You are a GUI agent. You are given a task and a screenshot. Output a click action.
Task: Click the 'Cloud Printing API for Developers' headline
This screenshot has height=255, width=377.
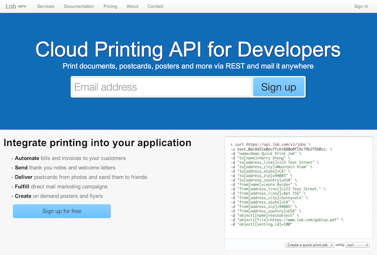(188, 49)
